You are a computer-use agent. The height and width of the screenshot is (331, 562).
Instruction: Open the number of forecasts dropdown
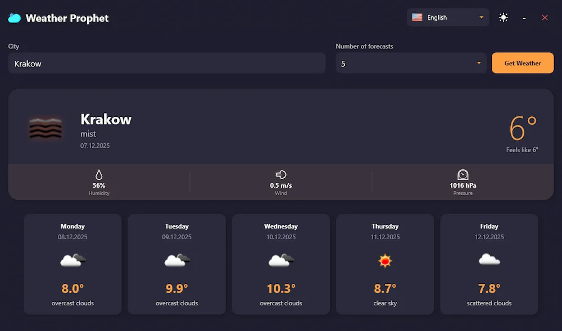tap(411, 63)
